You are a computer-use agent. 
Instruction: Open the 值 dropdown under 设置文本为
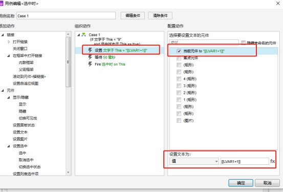[194, 161]
